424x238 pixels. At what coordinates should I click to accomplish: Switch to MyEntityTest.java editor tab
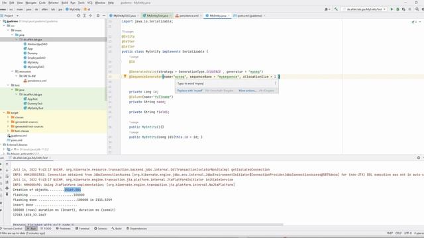click(157, 16)
